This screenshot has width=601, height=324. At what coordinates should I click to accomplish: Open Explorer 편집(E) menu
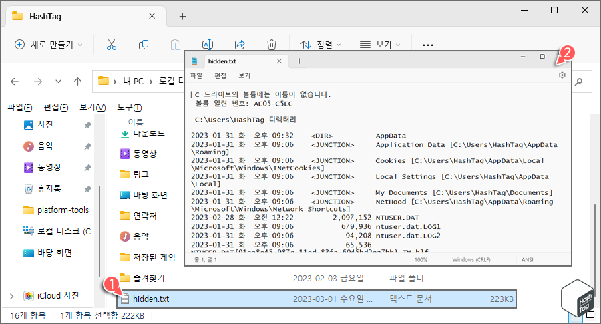click(56, 108)
